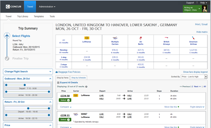Screen dimensions: 211x128
Task: Open the Acting as Wilpert, Chris dropdown
Action: click(192, 9)
